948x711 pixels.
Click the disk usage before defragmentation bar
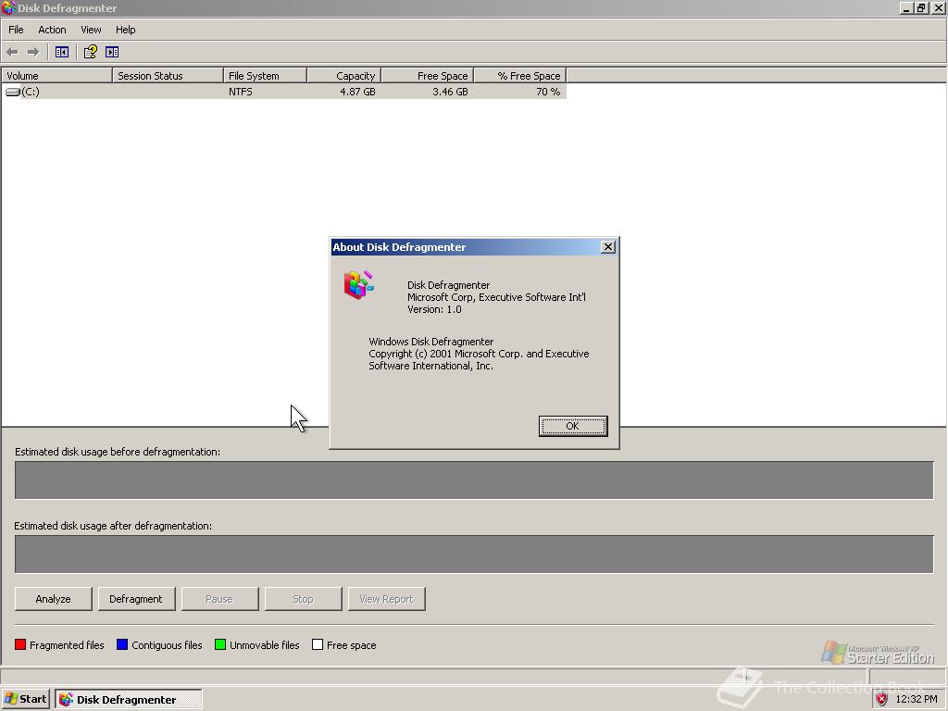[474, 480]
